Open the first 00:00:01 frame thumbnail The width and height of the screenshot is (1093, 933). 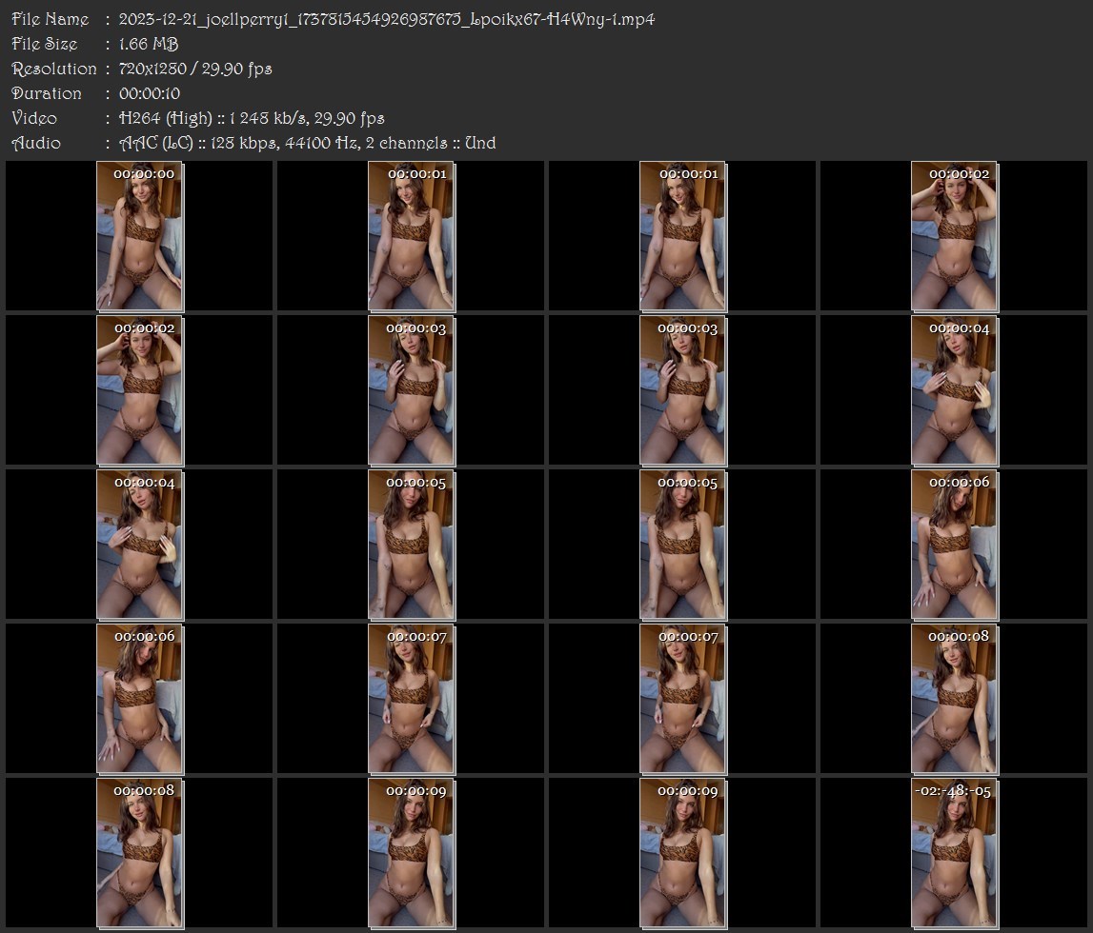tap(412, 236)
